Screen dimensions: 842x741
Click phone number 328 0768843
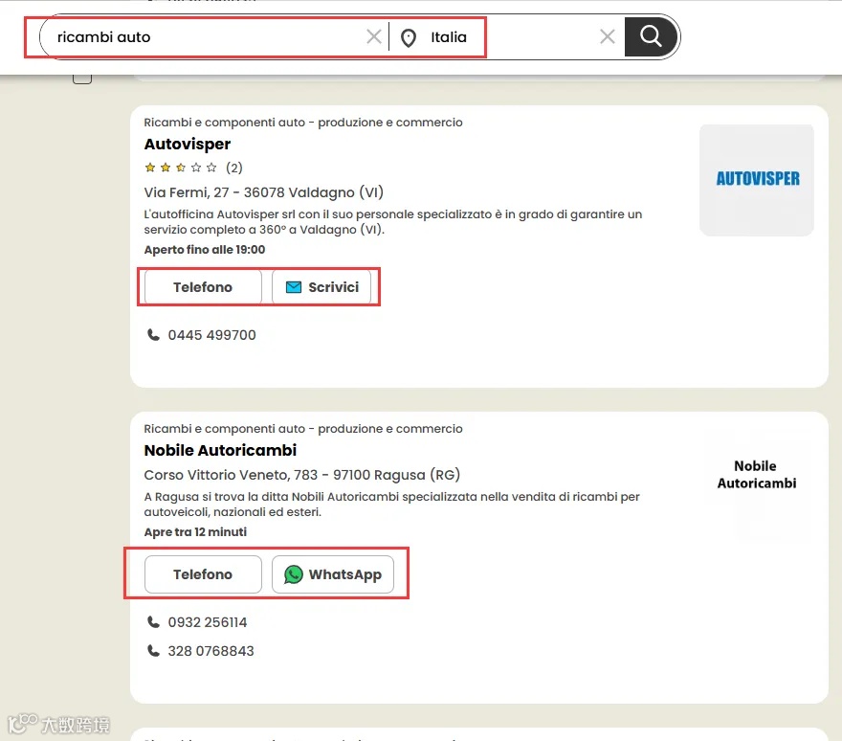coord(211,651)
